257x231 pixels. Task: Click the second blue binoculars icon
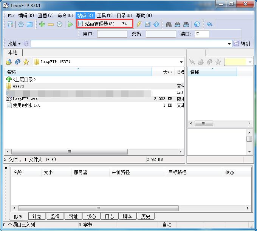click(x=177, y=24)
